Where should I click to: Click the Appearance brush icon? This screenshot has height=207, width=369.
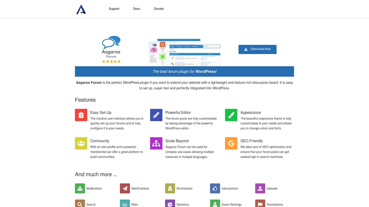click(x=231, y=115)
